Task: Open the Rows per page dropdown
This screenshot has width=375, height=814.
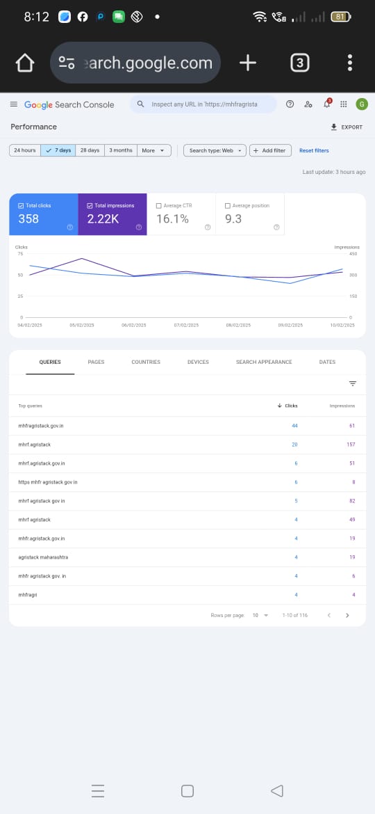Action: pyautogui.click(x=260, y=615)
